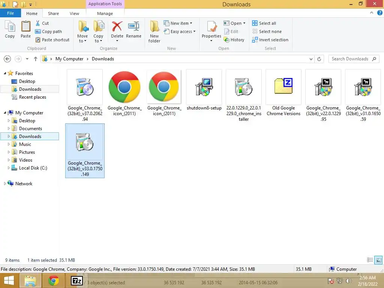This screenshot has width=384, height=288.
Task: Open the Move to folder menu
Action: tap(82, 32)
